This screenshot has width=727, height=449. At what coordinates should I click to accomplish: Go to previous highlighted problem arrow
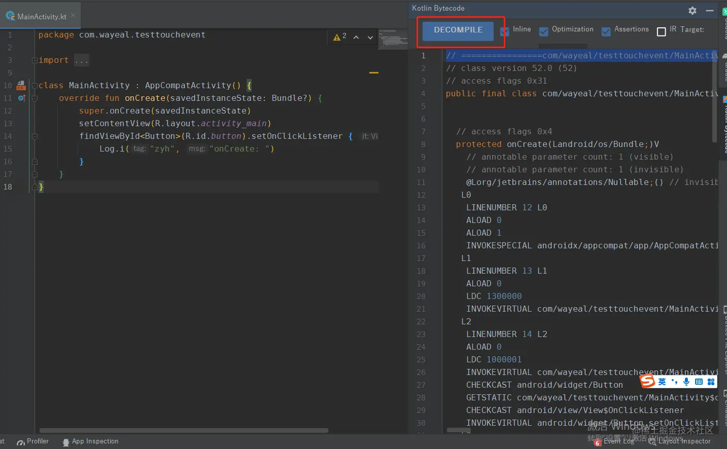356,37
